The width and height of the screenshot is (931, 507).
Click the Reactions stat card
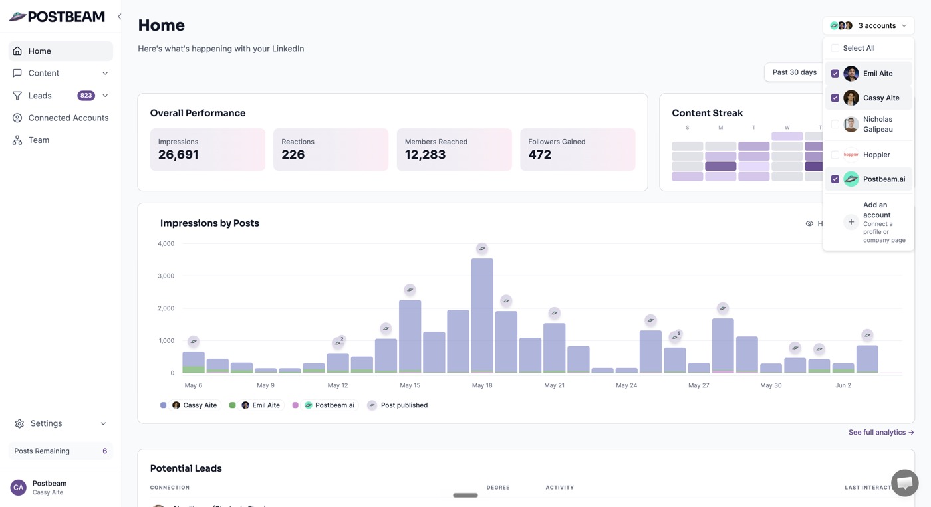coord(331,150)
